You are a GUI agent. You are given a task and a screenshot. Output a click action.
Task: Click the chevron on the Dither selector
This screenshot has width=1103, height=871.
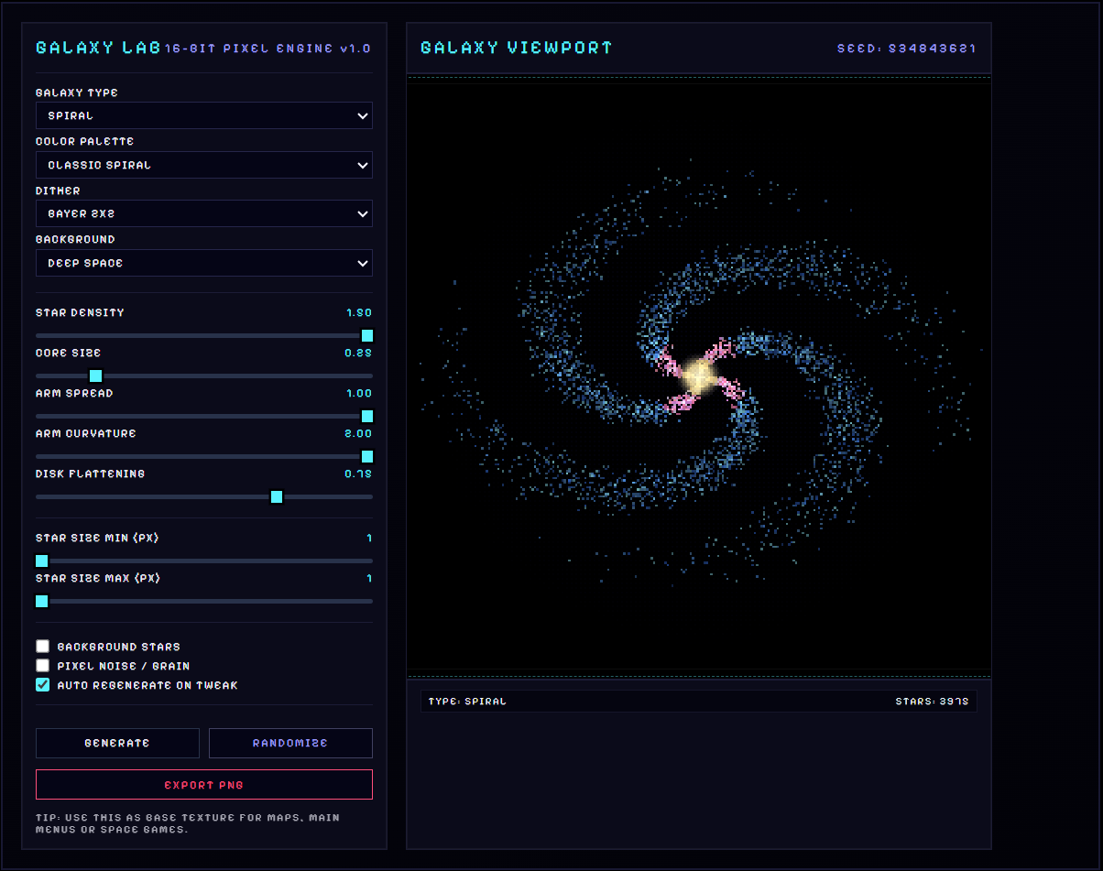coord(361,213)
